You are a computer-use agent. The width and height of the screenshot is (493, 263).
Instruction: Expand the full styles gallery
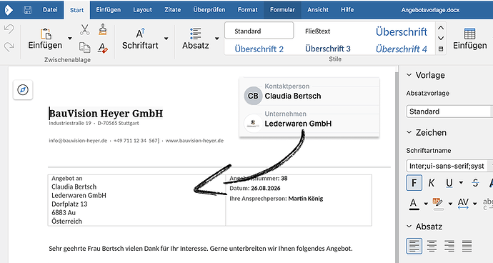coord(441,49)
